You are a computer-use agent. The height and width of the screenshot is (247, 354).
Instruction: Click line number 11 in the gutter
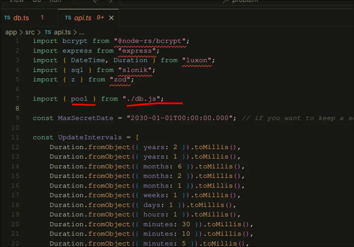click(x=15, y=137)
